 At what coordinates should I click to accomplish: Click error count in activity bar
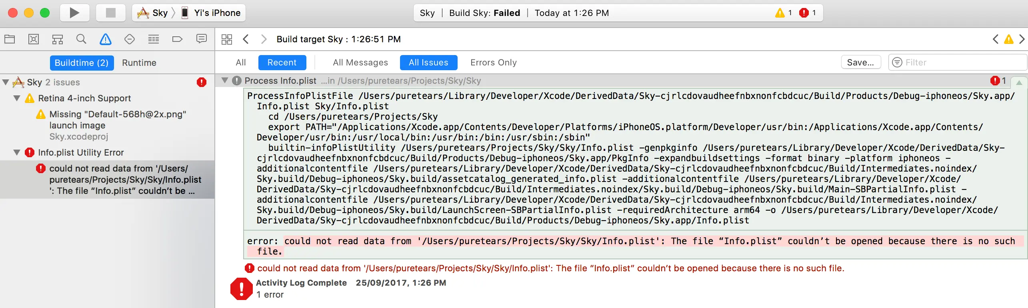808,13
